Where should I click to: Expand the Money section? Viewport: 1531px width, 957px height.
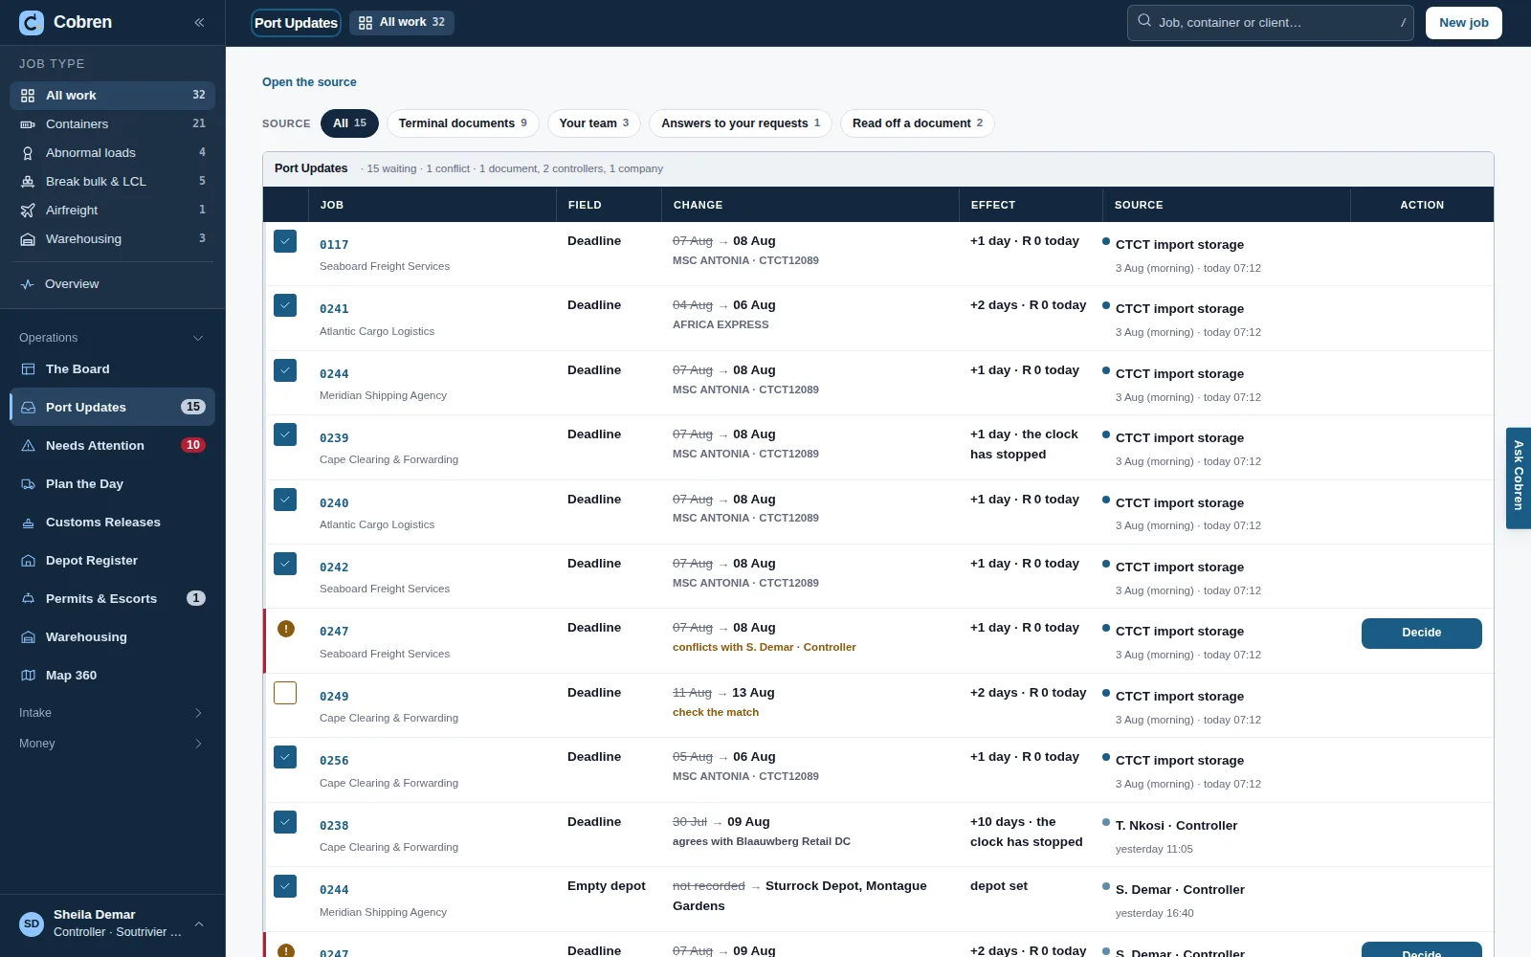point(112,744)
